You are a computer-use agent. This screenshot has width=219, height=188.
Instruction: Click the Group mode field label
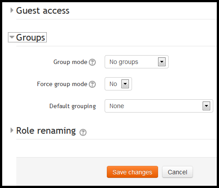coord(70,62)
